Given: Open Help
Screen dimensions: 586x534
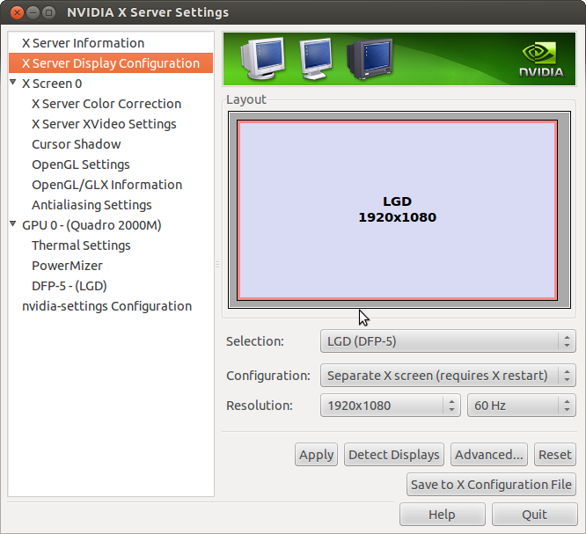Looking at the screenshot, I should 442,514.
